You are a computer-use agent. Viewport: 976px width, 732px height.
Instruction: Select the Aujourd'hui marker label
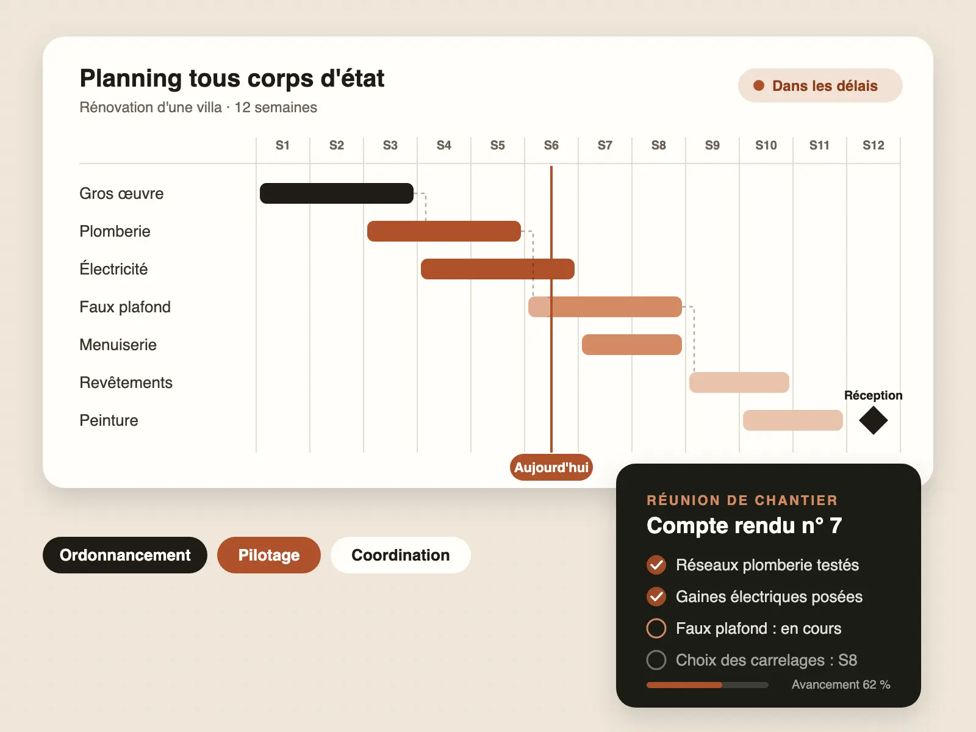pos(551,467)
